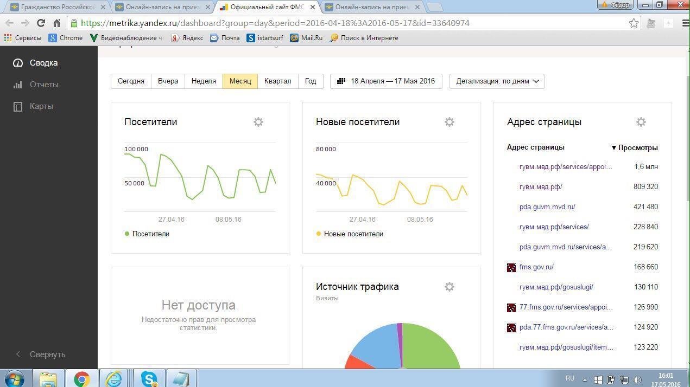Viewport: 690px width, 387px height.
Task: Open the Chrome bookmark
Action: point(66,38)
